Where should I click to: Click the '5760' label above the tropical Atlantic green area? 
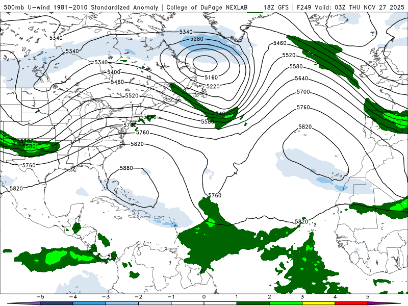215,195
